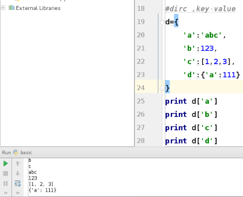This screenshot has width=243, height=197.
Task: Click the list [1,2,3] on line 22
Action: [x=216, y=62]
